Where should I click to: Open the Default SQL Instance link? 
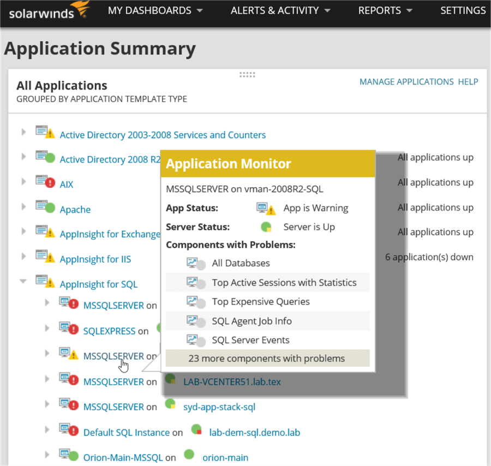click(x=127, y=433)
